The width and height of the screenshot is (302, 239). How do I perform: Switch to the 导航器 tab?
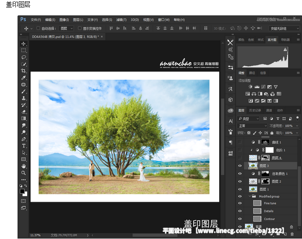[285, 40]
